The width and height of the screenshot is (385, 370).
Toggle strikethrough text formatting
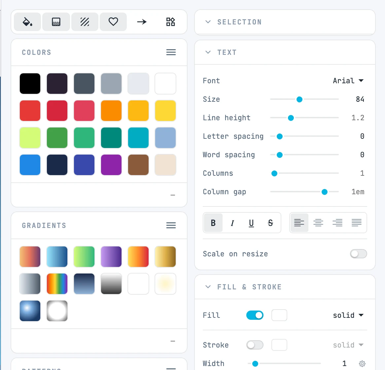pos(270,223)
